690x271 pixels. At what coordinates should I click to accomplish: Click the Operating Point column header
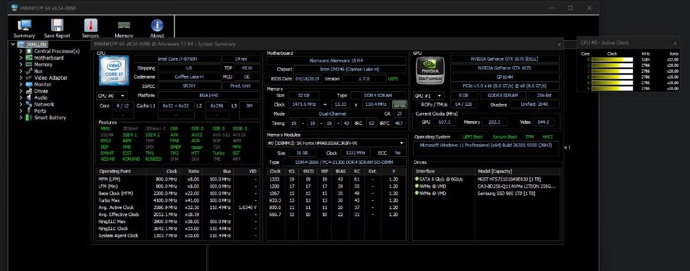(x=121, y=172)
